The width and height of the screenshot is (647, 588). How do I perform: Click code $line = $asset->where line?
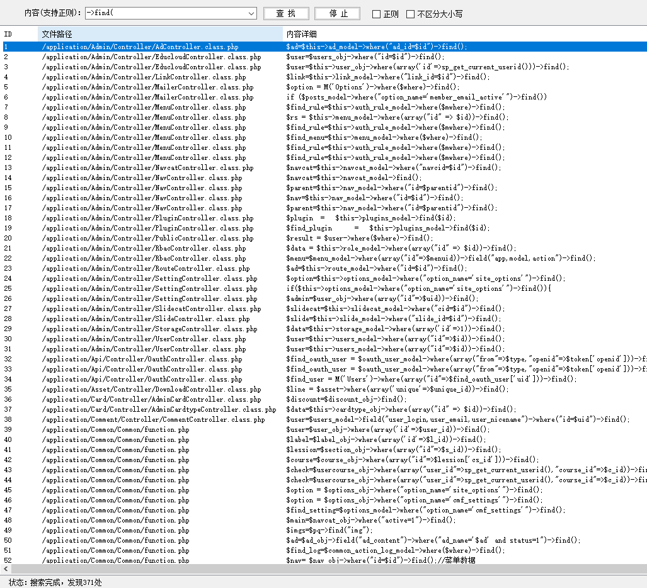pyautogui.click(x=397, y=389)
